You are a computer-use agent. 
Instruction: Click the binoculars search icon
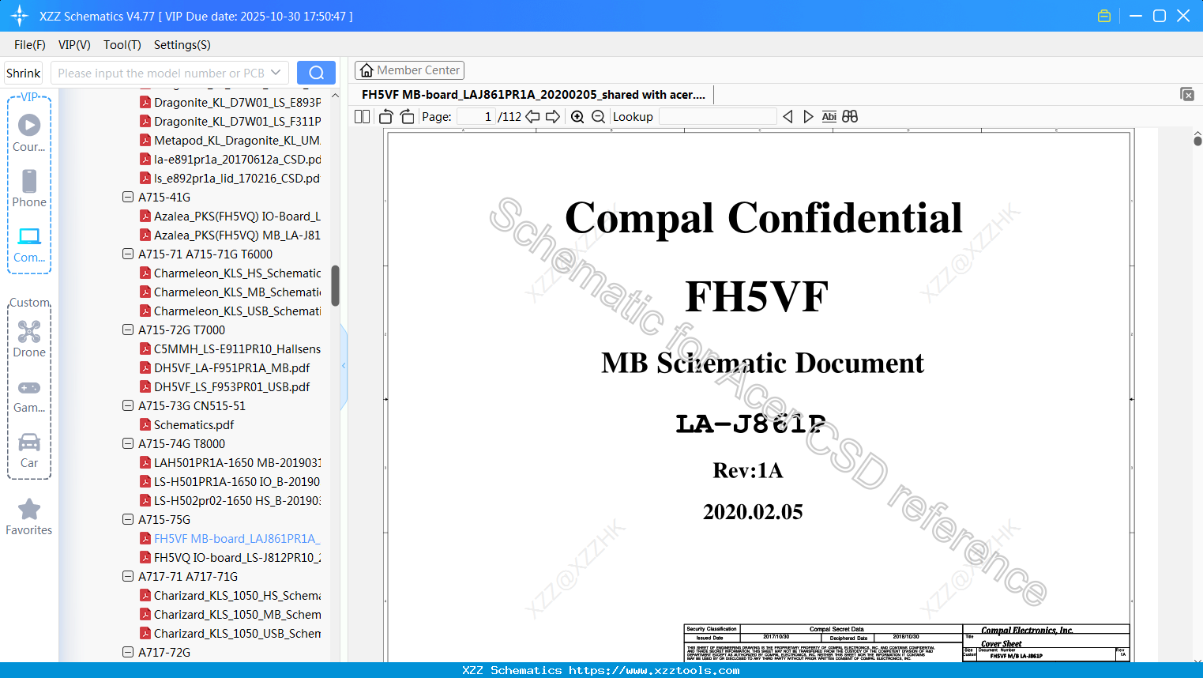coord(850,117)
